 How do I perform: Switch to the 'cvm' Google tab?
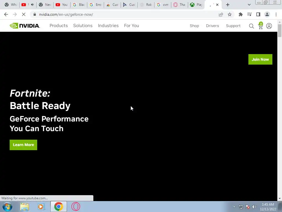[x=163, y=5]
